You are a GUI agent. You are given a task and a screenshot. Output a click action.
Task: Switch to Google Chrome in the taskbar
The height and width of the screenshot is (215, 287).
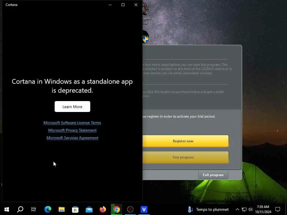click(117, 209)
